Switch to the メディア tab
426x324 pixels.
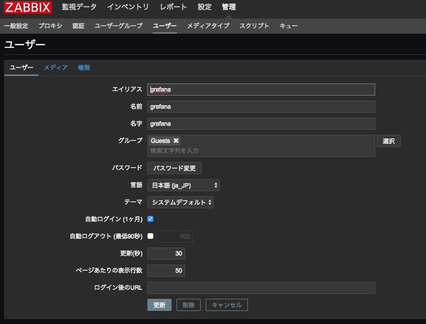(55, 67)
